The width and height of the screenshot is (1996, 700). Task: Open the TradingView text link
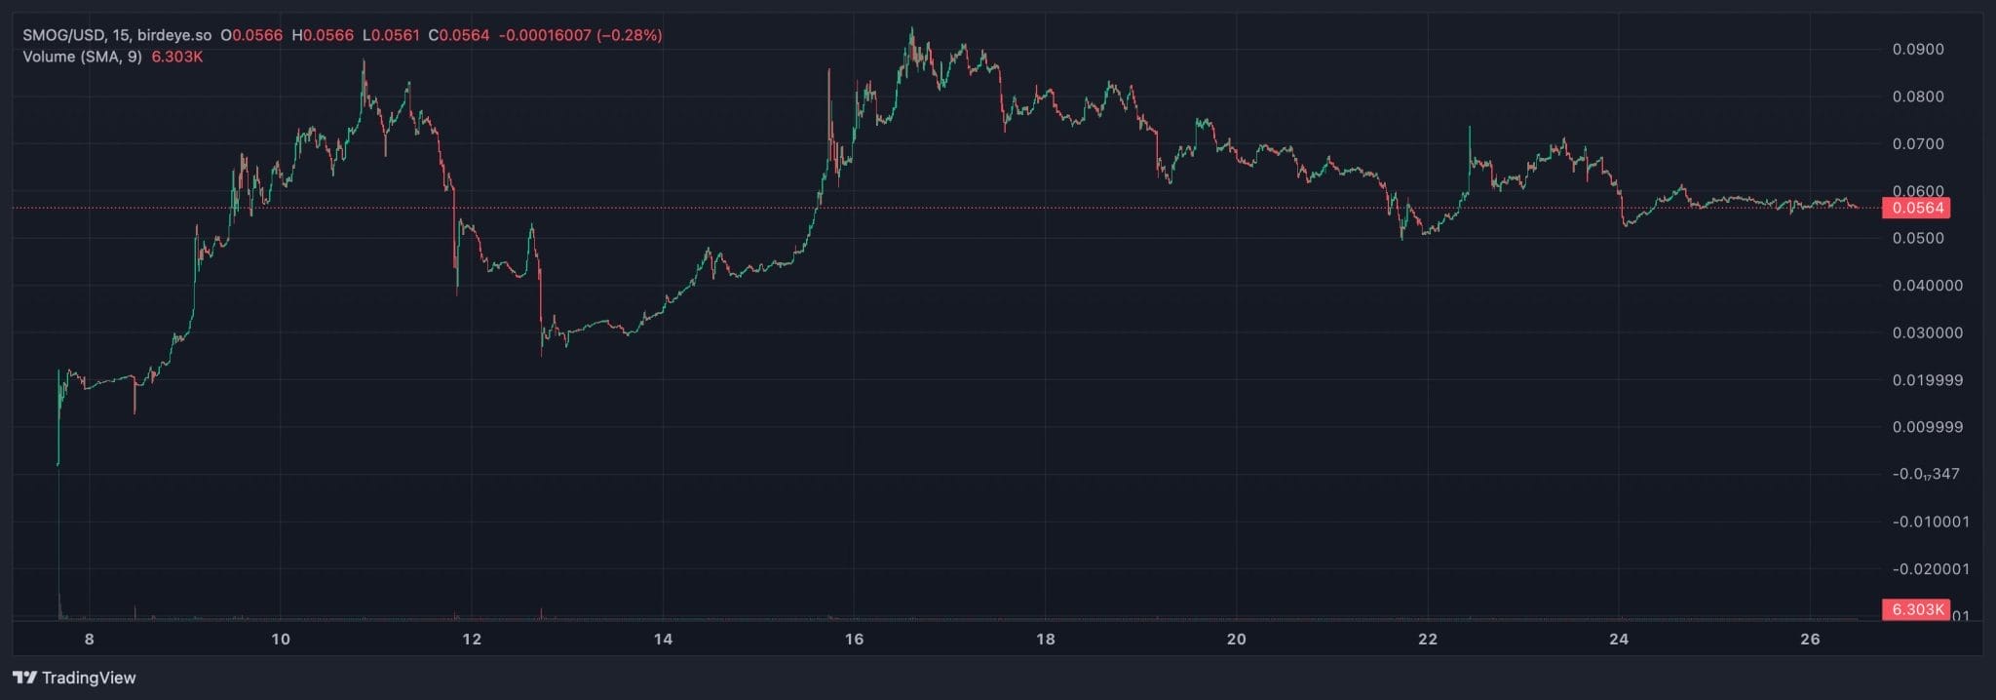[89, 678]
